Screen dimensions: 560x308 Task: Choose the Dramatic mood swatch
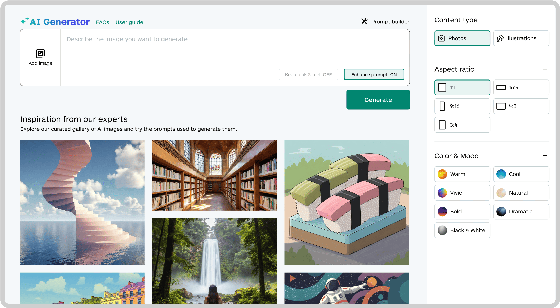point(501,211)
